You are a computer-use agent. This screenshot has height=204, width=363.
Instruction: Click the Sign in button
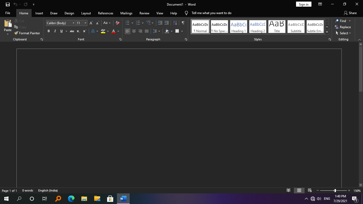(303, 4)
